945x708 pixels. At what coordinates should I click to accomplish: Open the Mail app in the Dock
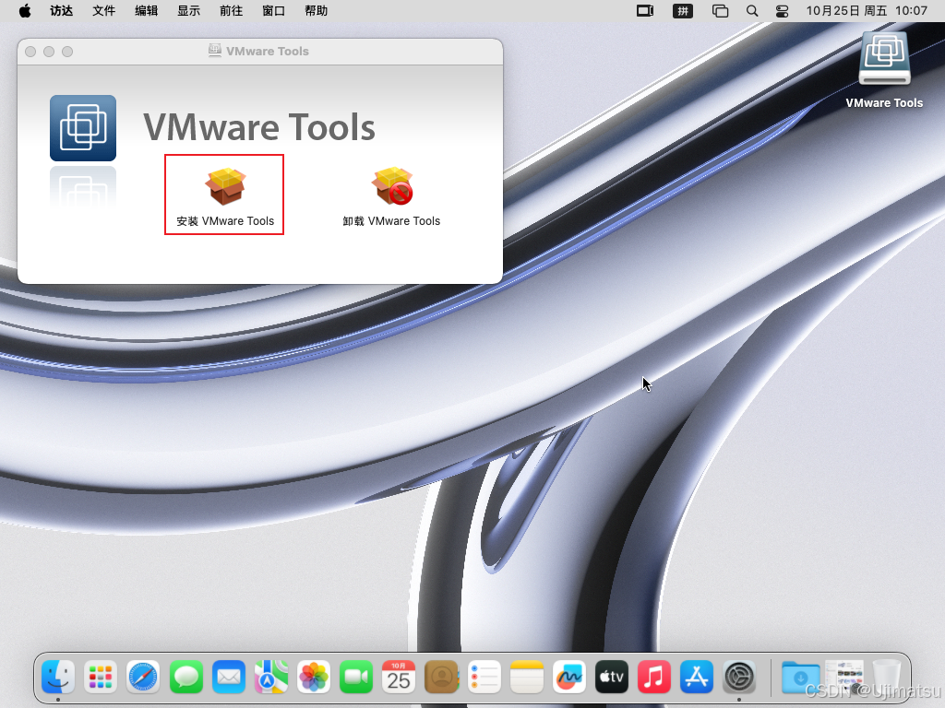point(229,677)
